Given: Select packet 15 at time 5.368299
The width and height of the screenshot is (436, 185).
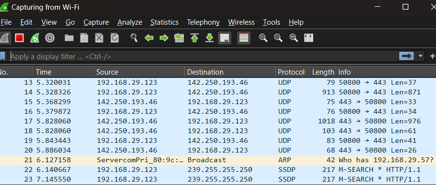Looking at the screenshot, I should [x=218, y=102].
